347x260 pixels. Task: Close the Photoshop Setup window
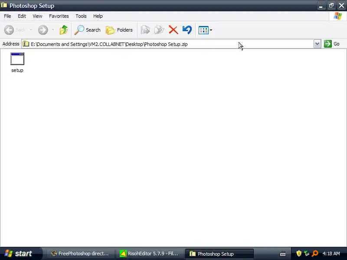click(x=342, y=6)
